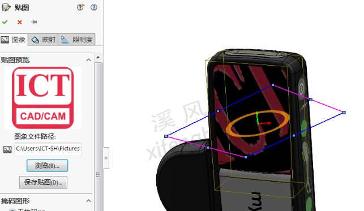Collapse the 贴图预览 section
Viewport: 364px width, 211px height.
tap(88, 60)
